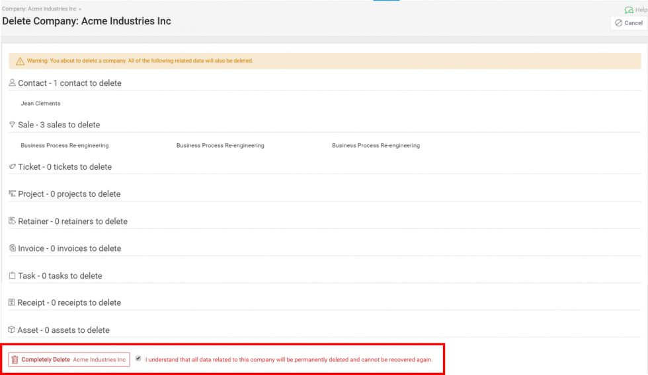Cancel the company deletion
The width and height of the screenshot is (648, 375).
[x=628, y=23]
